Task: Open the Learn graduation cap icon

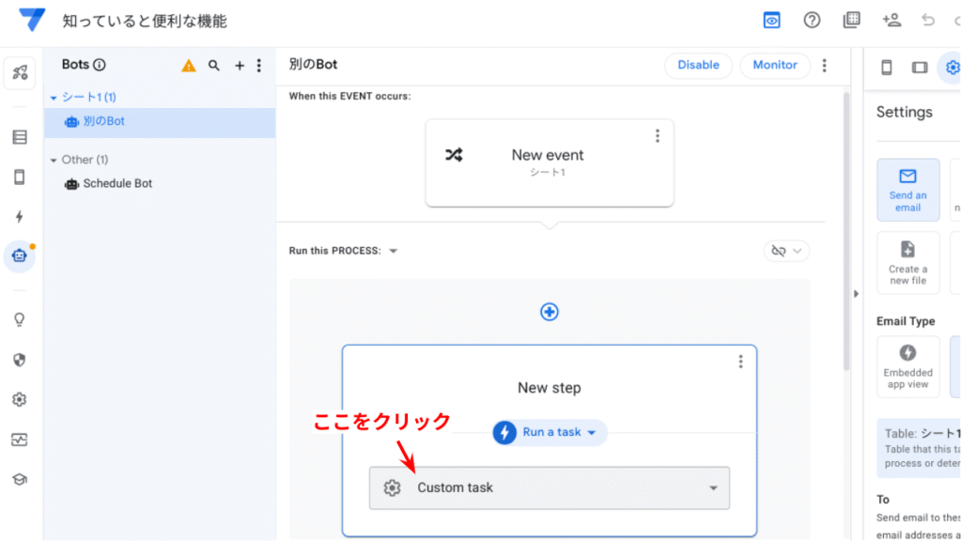Action: (x=20, y=479)
